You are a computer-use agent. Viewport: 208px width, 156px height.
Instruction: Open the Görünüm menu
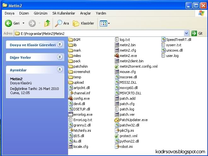[41, 13]
